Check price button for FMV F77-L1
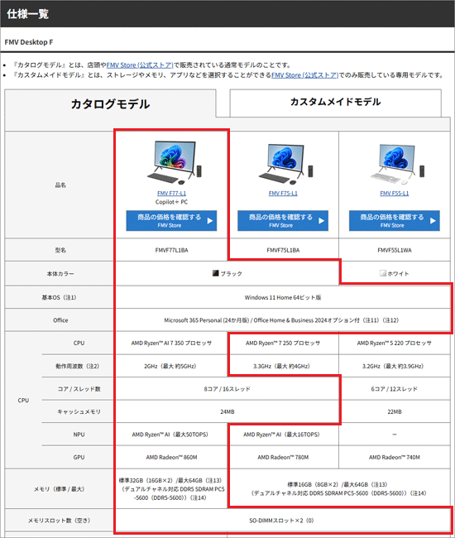This screenshot has height=538, width=455. click(171, 221)
